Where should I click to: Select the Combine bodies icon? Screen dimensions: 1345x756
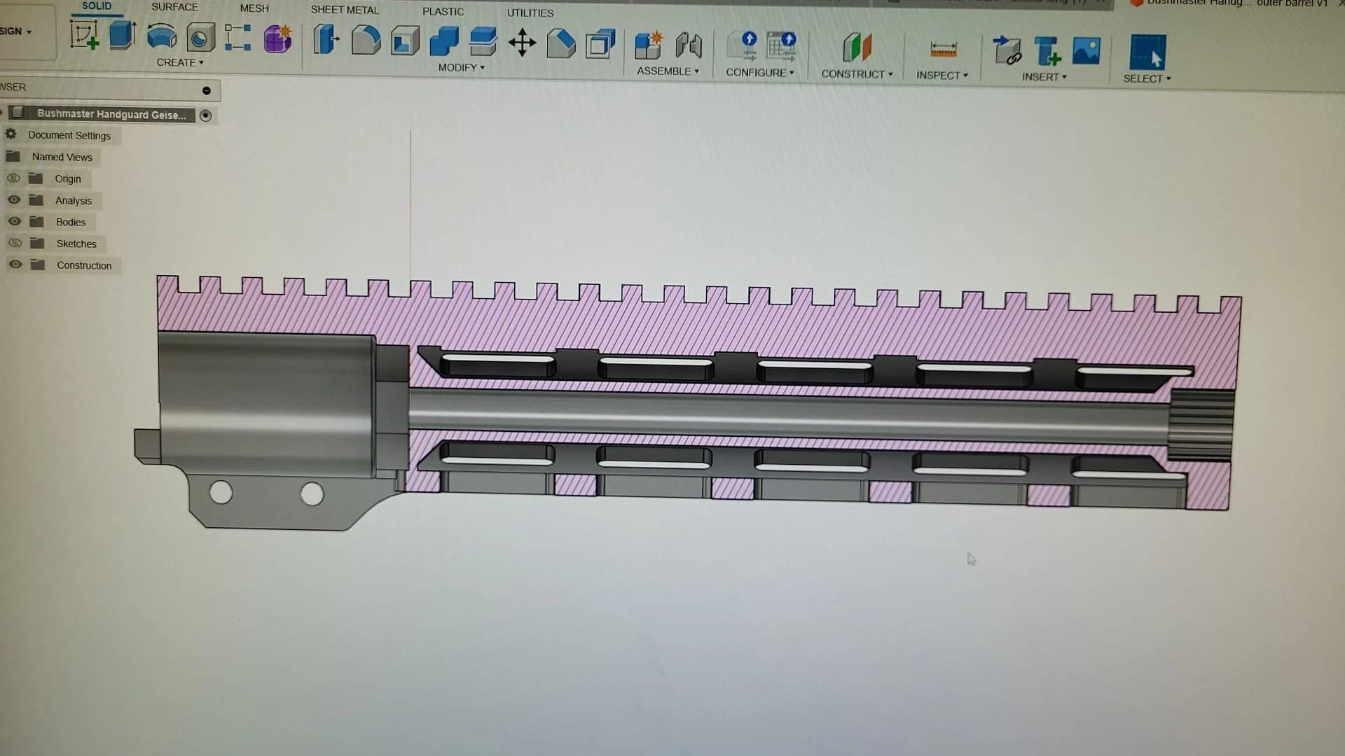(444, 41)
